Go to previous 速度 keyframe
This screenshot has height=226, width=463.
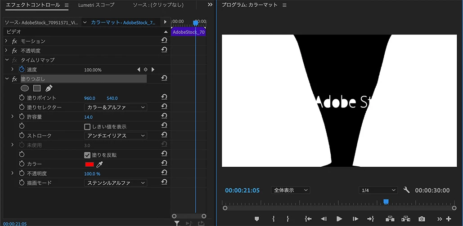(139, 70)
